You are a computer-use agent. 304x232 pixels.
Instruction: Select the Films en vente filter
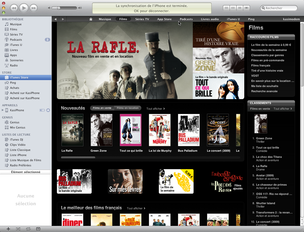(x=102, y=108)
